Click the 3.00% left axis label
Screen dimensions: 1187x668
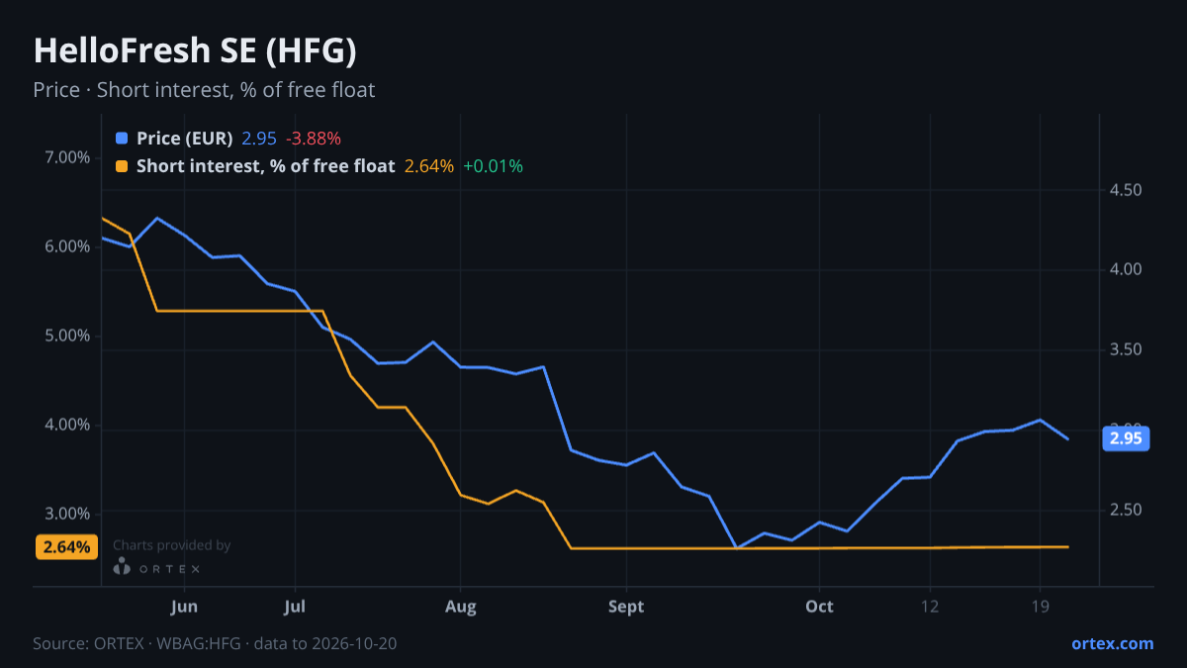[x=68, y=514]
